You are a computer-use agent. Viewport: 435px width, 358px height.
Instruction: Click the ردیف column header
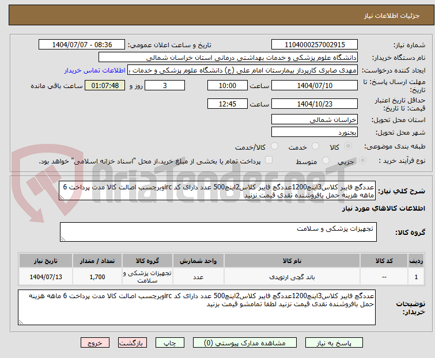pos(416,261)
